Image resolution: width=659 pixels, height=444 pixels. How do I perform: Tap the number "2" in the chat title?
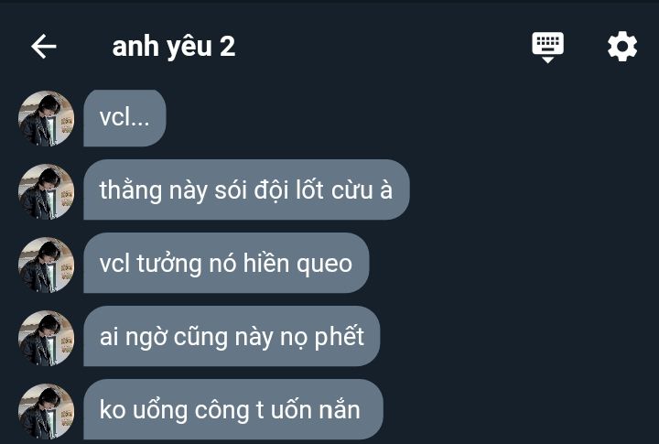227,47
